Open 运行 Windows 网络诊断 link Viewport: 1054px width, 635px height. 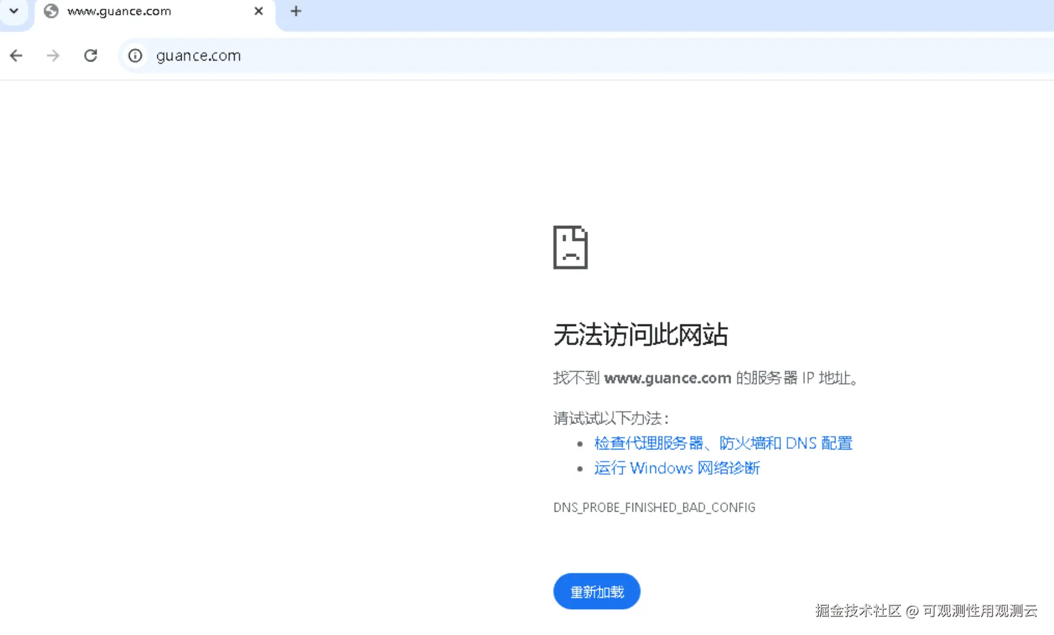pyautogui.click(x=677, y=468)
